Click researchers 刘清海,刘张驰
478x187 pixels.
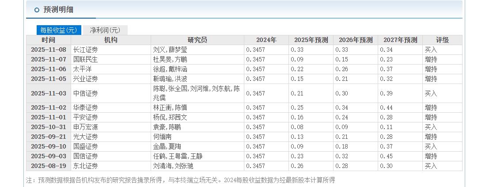(x=173, y=166)
